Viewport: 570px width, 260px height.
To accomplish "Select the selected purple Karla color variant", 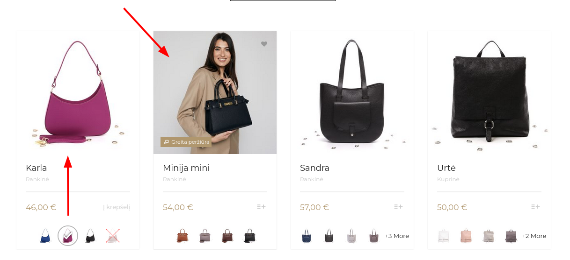I will coord(68,236).
